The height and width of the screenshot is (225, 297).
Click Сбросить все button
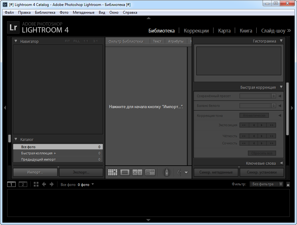pyautogui.click(x=262, y=153)
